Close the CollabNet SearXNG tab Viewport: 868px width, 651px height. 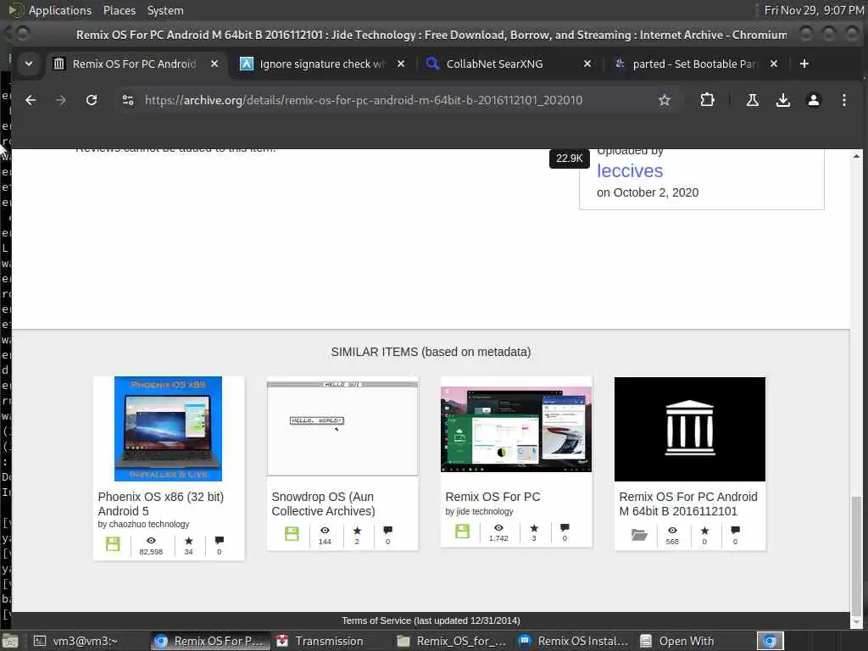point(587,64)
